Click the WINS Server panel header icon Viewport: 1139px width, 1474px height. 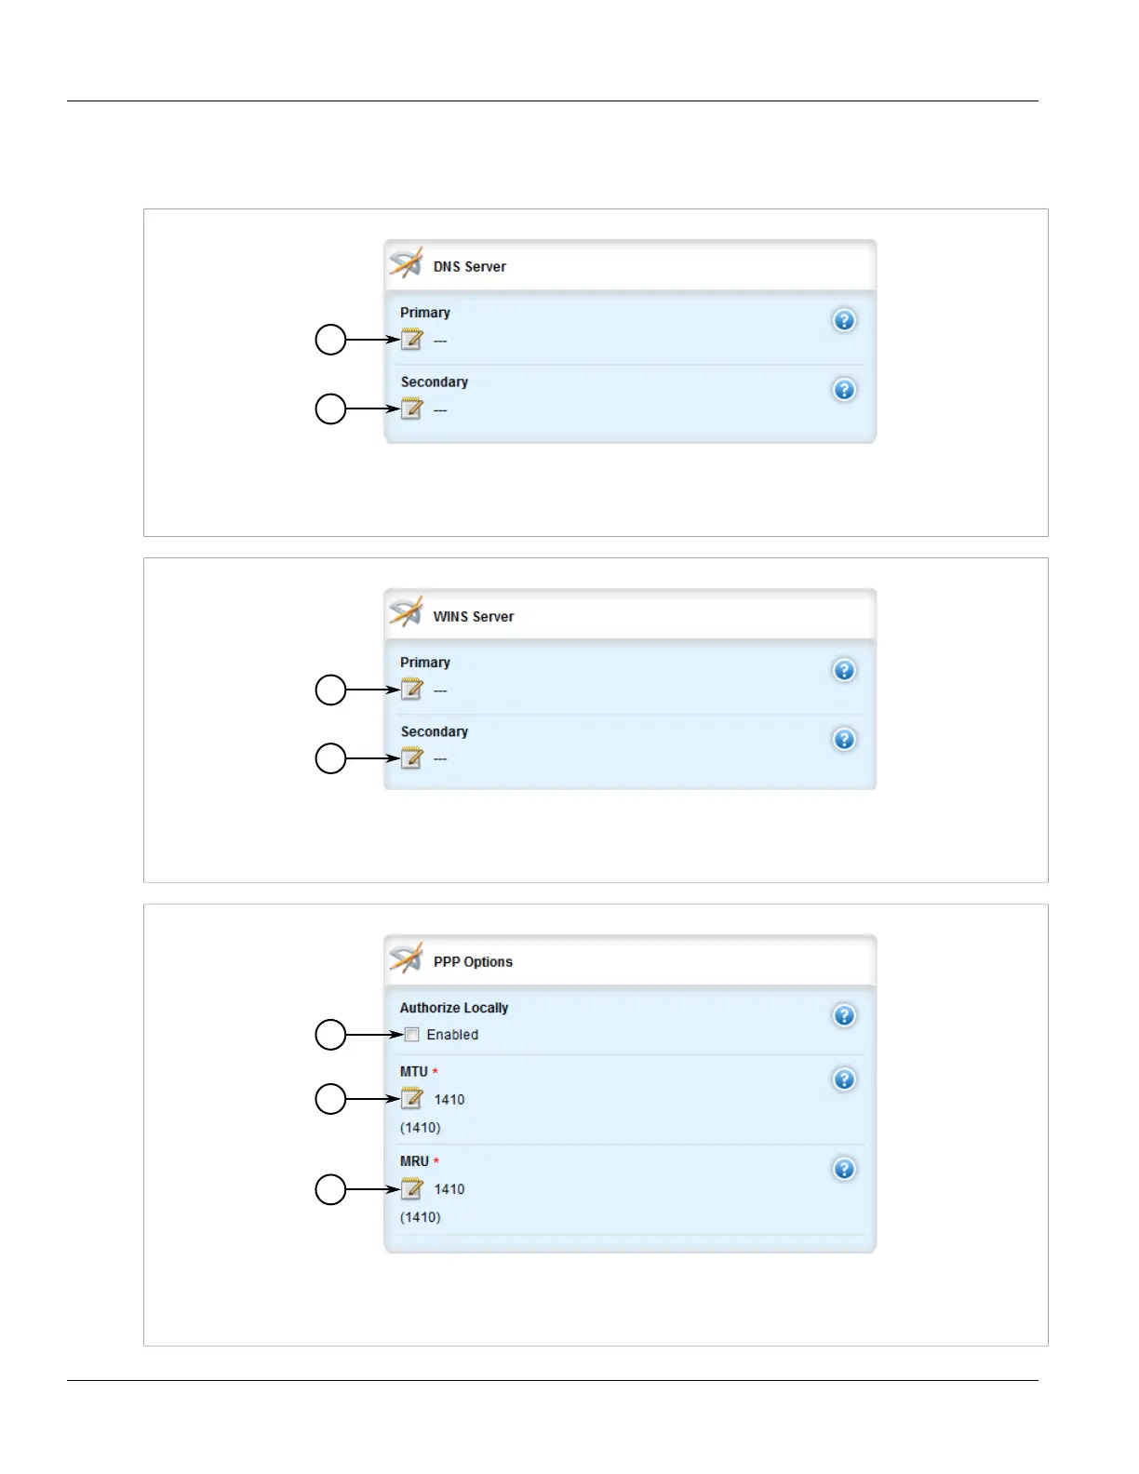coord(406,613)
